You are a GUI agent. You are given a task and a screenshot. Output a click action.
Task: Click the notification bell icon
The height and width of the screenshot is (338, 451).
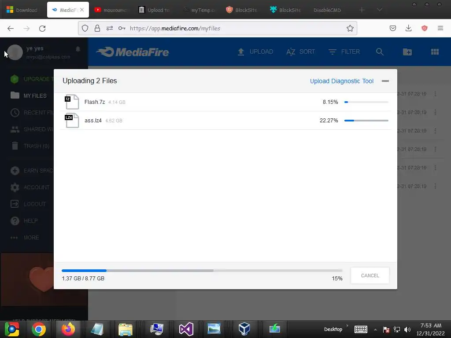point(78,49)
